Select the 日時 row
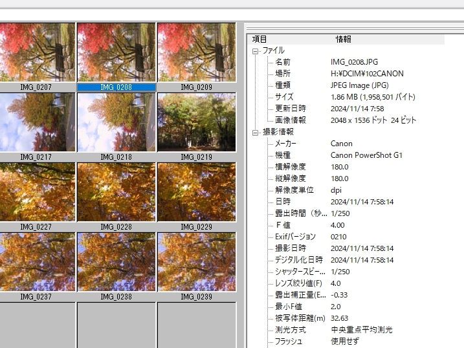Image resolution: width=464 pixels, height=348 pixels. click(334, 202)
